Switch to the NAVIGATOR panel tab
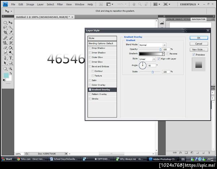This screenshot has width=217, height=169. (199, 19)
